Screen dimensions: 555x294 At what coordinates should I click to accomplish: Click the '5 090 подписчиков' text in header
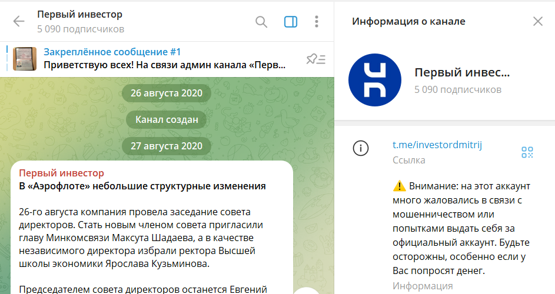click(x=81, y=29)
